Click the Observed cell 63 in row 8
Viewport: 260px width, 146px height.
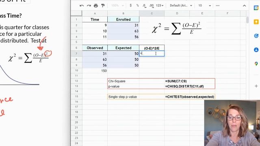[95, 60]
